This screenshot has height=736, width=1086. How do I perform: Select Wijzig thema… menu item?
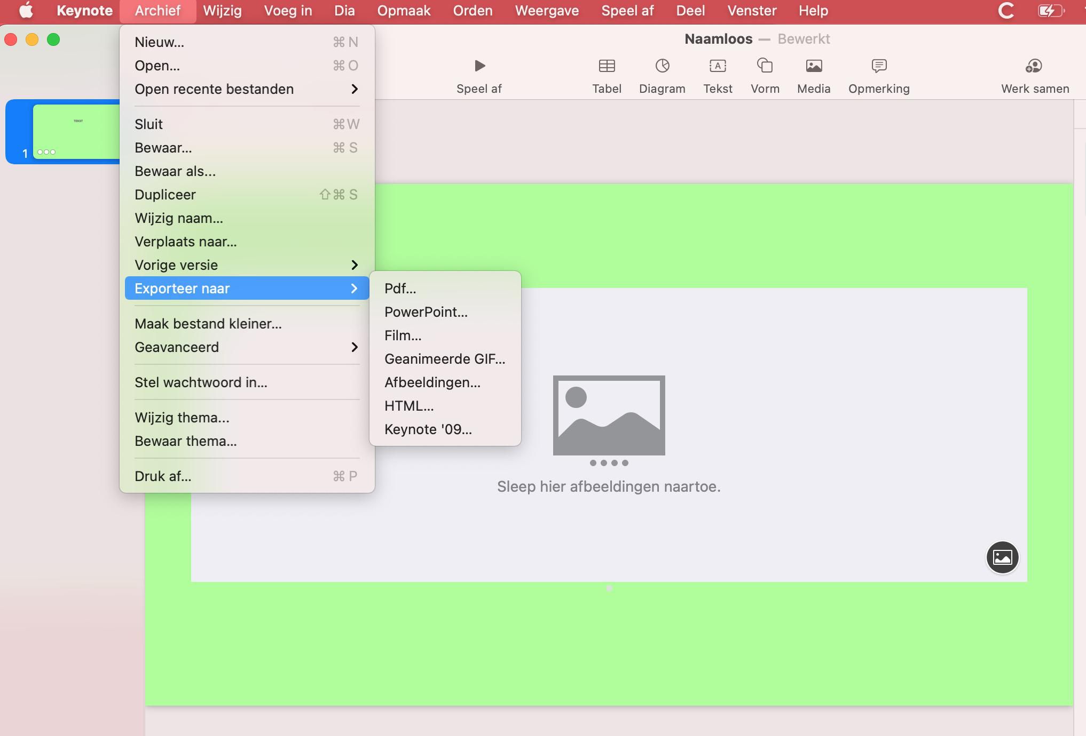point(247,418)
